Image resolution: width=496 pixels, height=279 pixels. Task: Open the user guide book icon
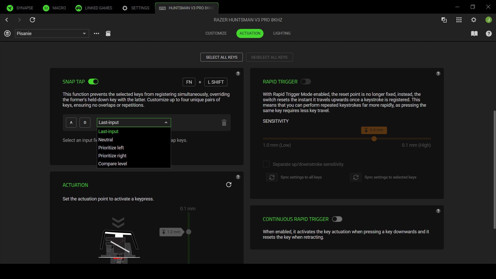pyautogui.click(x=475, y=34)
